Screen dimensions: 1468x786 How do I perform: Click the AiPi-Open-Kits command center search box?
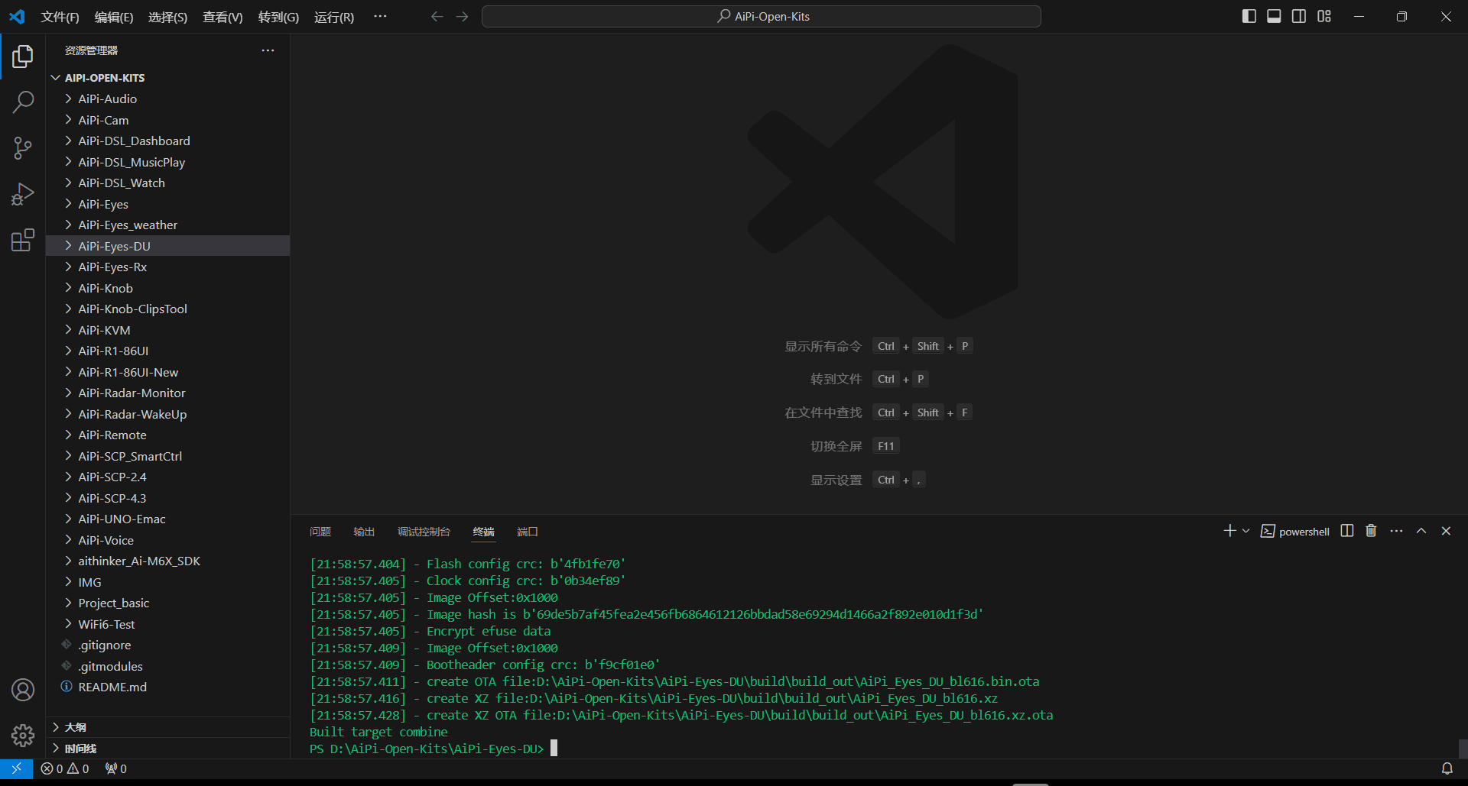(x=762, y=16)
